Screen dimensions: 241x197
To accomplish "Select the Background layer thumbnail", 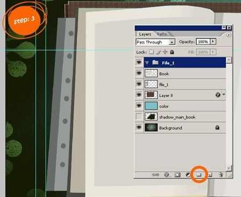I will [151, 127].
